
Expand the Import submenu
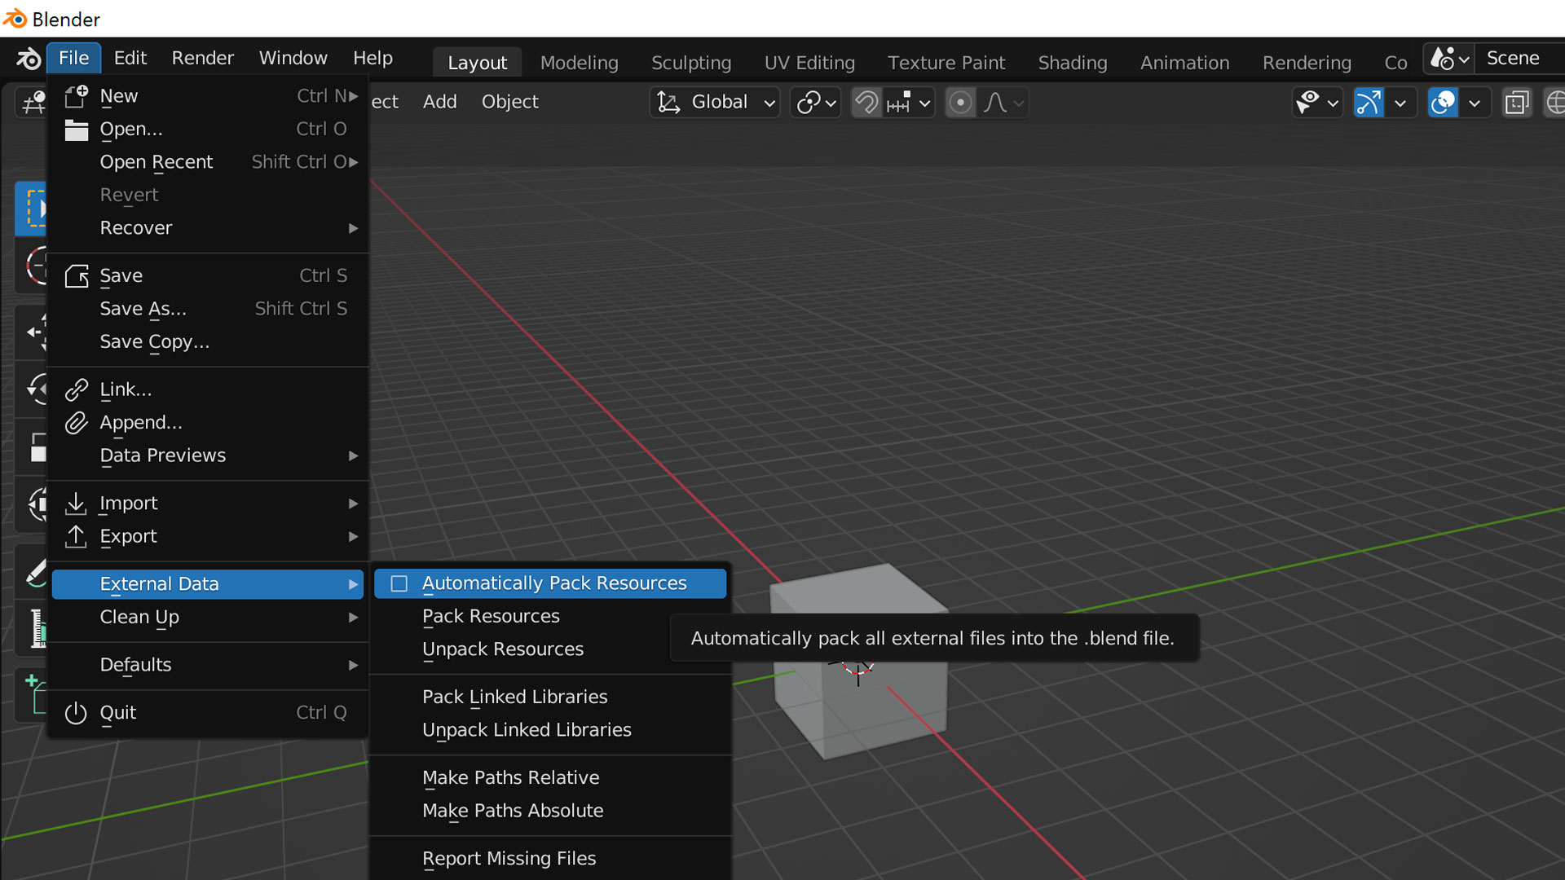click(x=208, y=504)
